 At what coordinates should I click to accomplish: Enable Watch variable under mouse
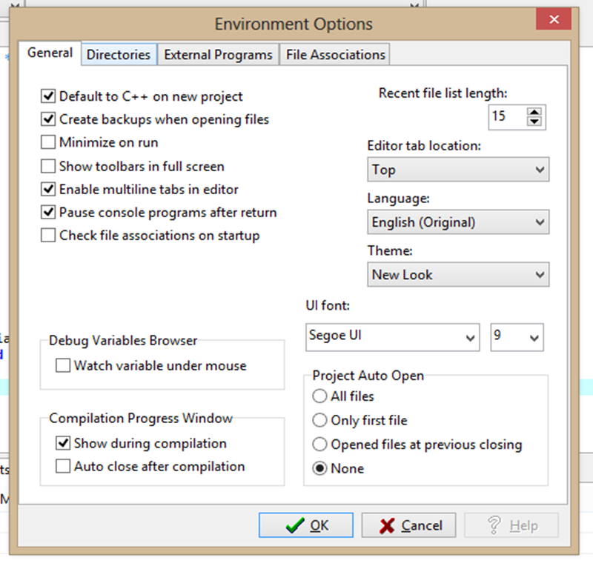[63, 365]
